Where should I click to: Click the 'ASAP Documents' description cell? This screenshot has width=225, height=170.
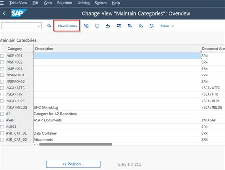point(117,120)
